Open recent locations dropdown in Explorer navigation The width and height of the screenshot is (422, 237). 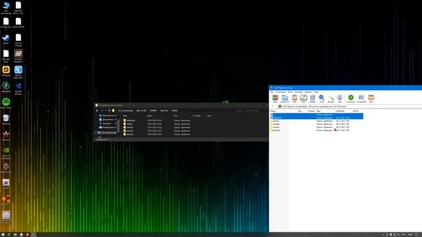point(105,111)
